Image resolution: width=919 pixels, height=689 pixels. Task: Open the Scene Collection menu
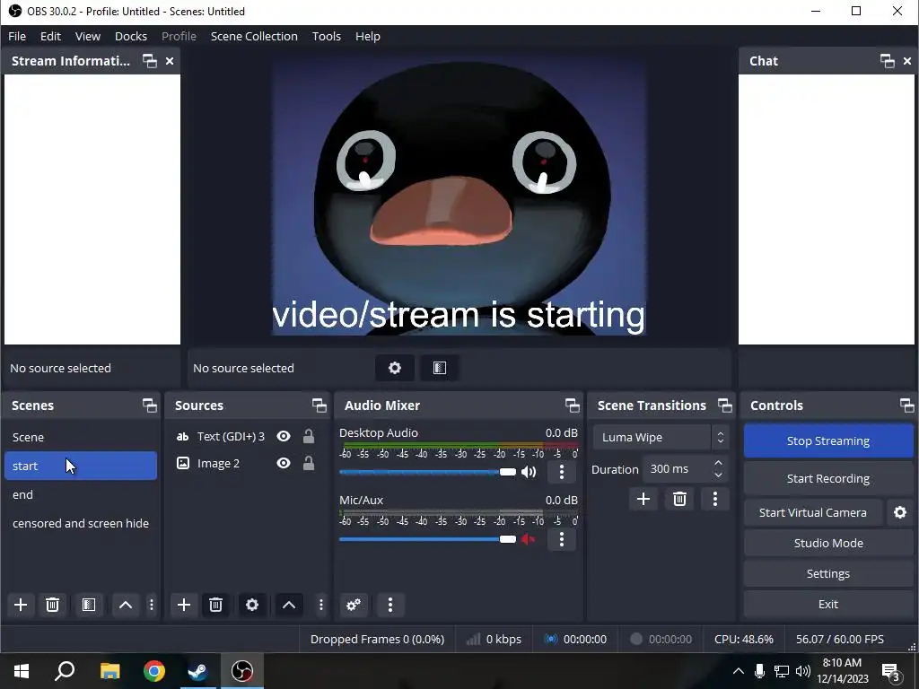coord(254,36)
